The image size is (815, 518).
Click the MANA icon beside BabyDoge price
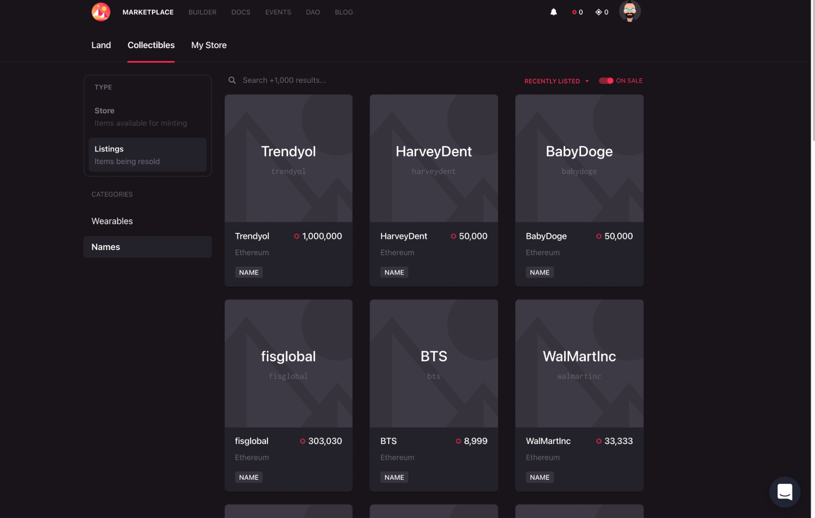(x=599, y=236)
